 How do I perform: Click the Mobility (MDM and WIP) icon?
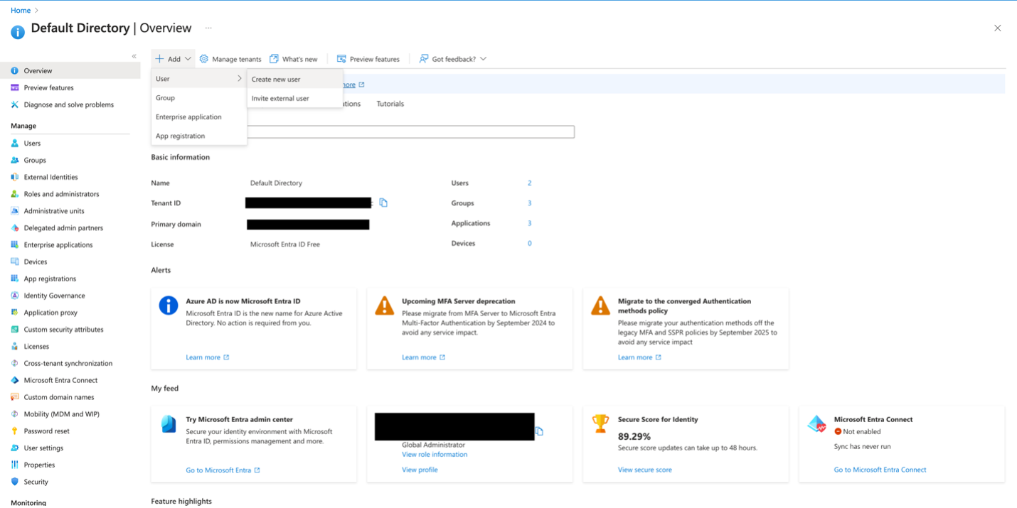[15, 414]
